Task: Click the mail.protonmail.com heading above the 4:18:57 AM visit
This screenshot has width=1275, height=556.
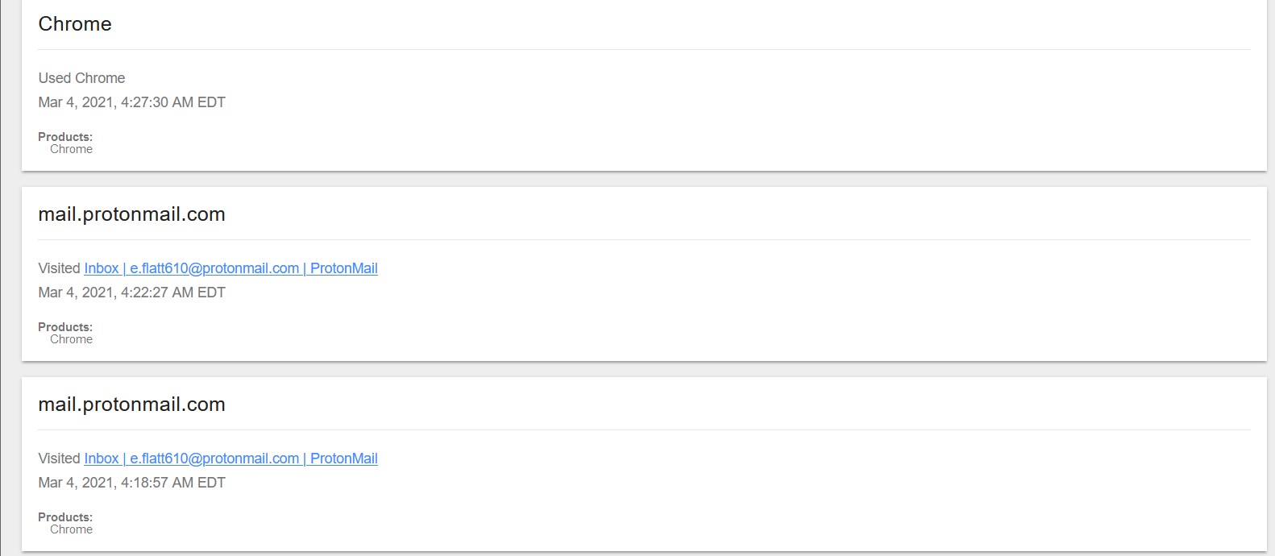Action: point(131,405)
